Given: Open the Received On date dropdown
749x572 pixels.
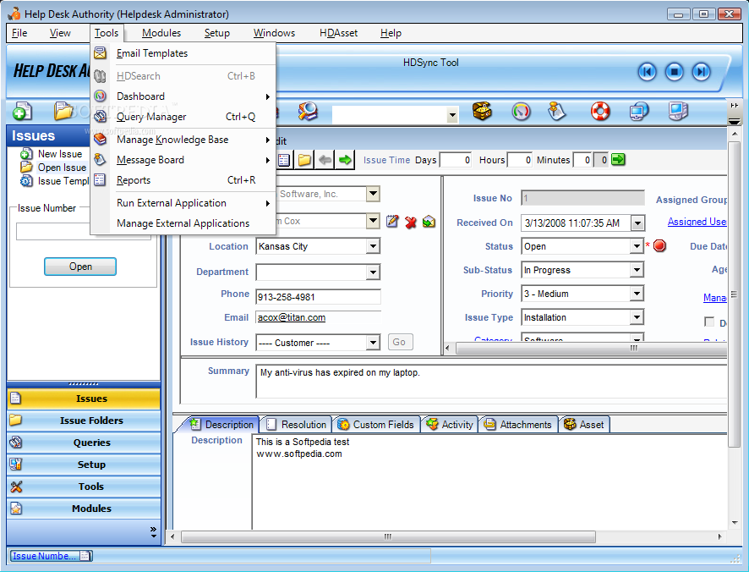Looking at the screenshot, I should pyautogui.click(x=637, y=223).
